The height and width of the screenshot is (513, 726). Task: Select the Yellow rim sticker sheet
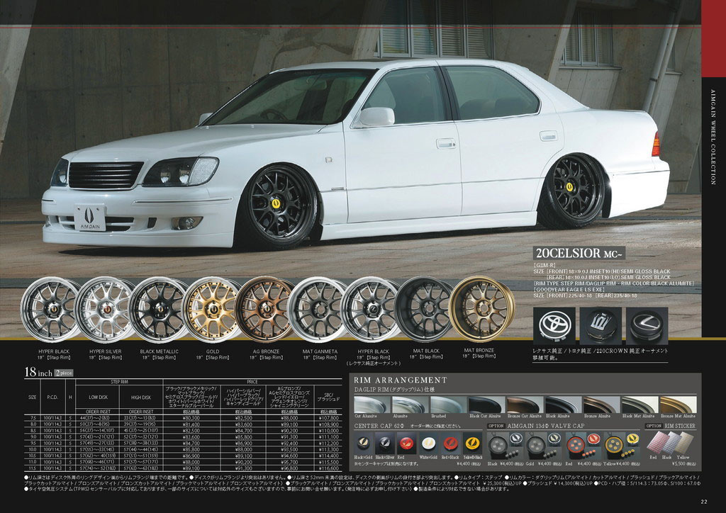tap(686, 441)
